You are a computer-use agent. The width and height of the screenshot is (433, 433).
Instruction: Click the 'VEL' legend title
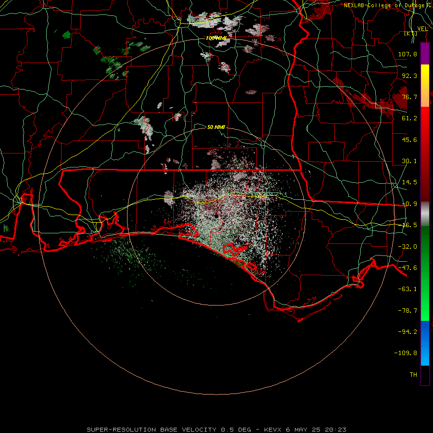tap(422, 28)
